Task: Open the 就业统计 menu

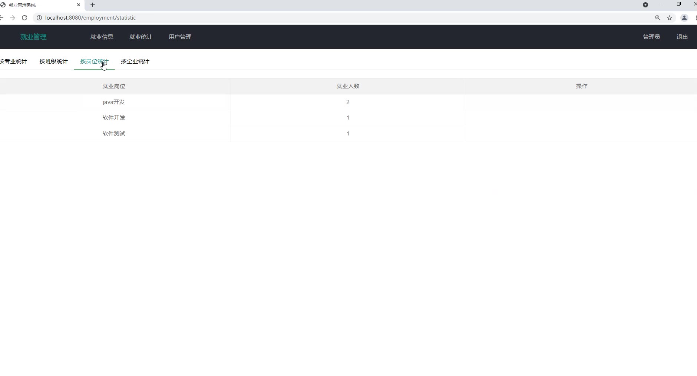Action: 141,37
